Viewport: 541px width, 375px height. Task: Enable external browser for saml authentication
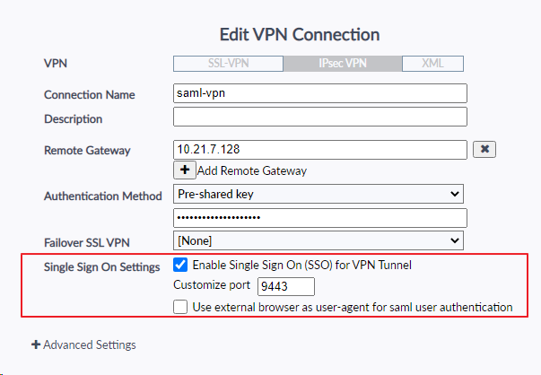[180, 308]
